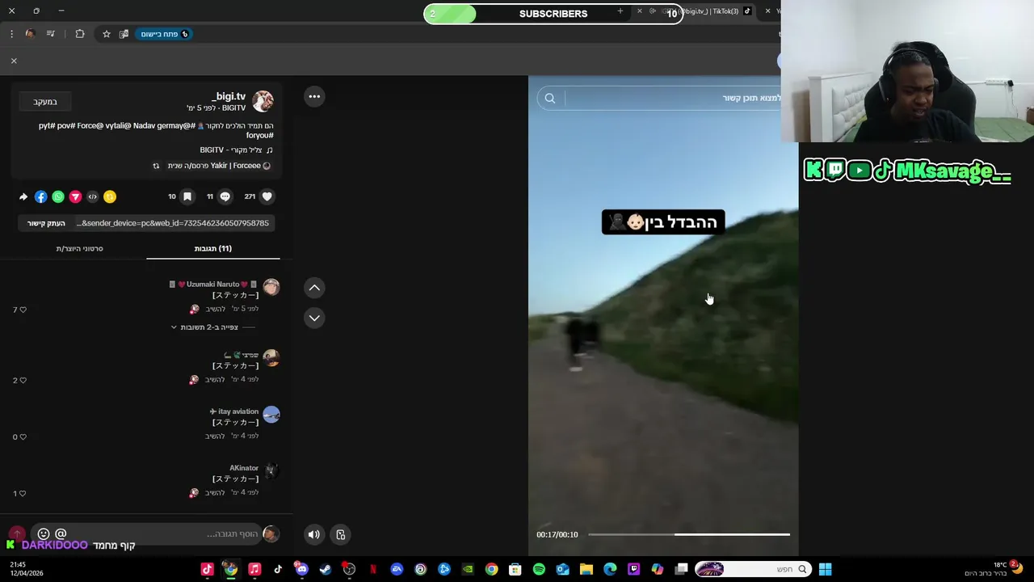The image size is (1034, 582).
Task: Open the embed code icon
Action: pos(92,196)
